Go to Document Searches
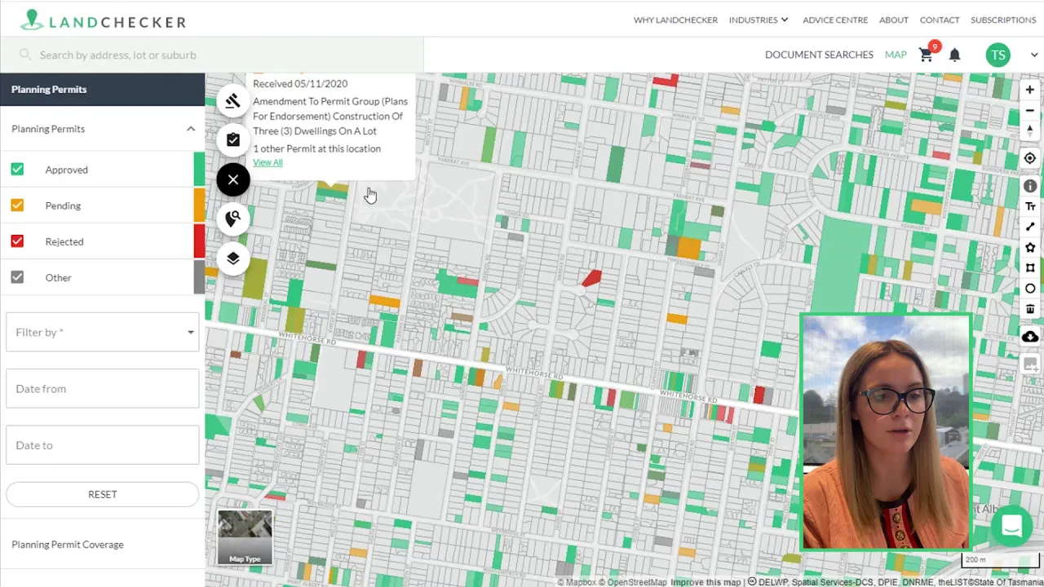The width and height of the screenshot is (1044, 587). 819,55
